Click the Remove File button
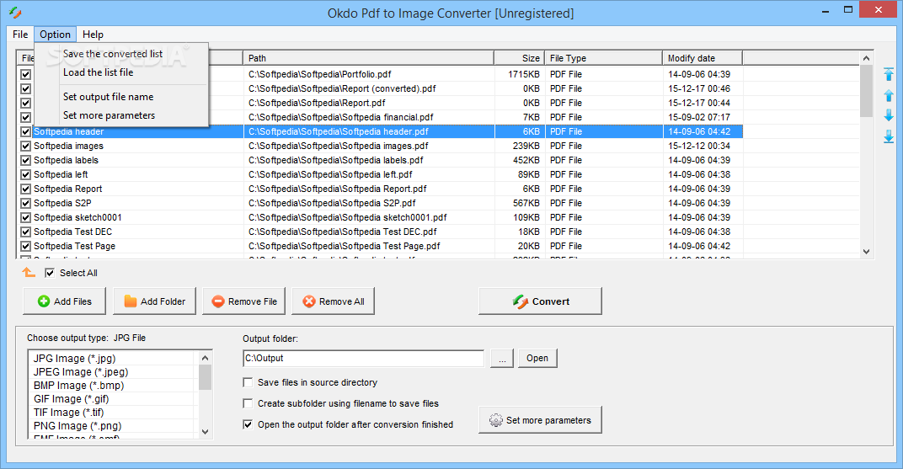Image resolution: width=903 pixels, height=469 pixels. coord(243,301)
